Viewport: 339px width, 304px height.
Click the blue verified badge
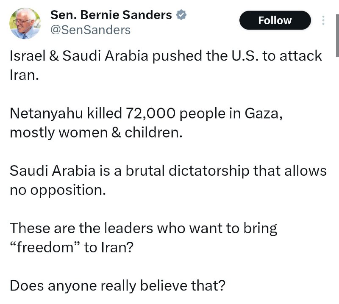pyautogui.click(x=182, y=15)
